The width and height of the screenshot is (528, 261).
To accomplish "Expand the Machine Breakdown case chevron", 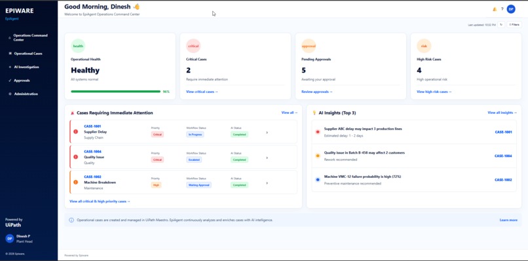I will click(x=267, y=183).
